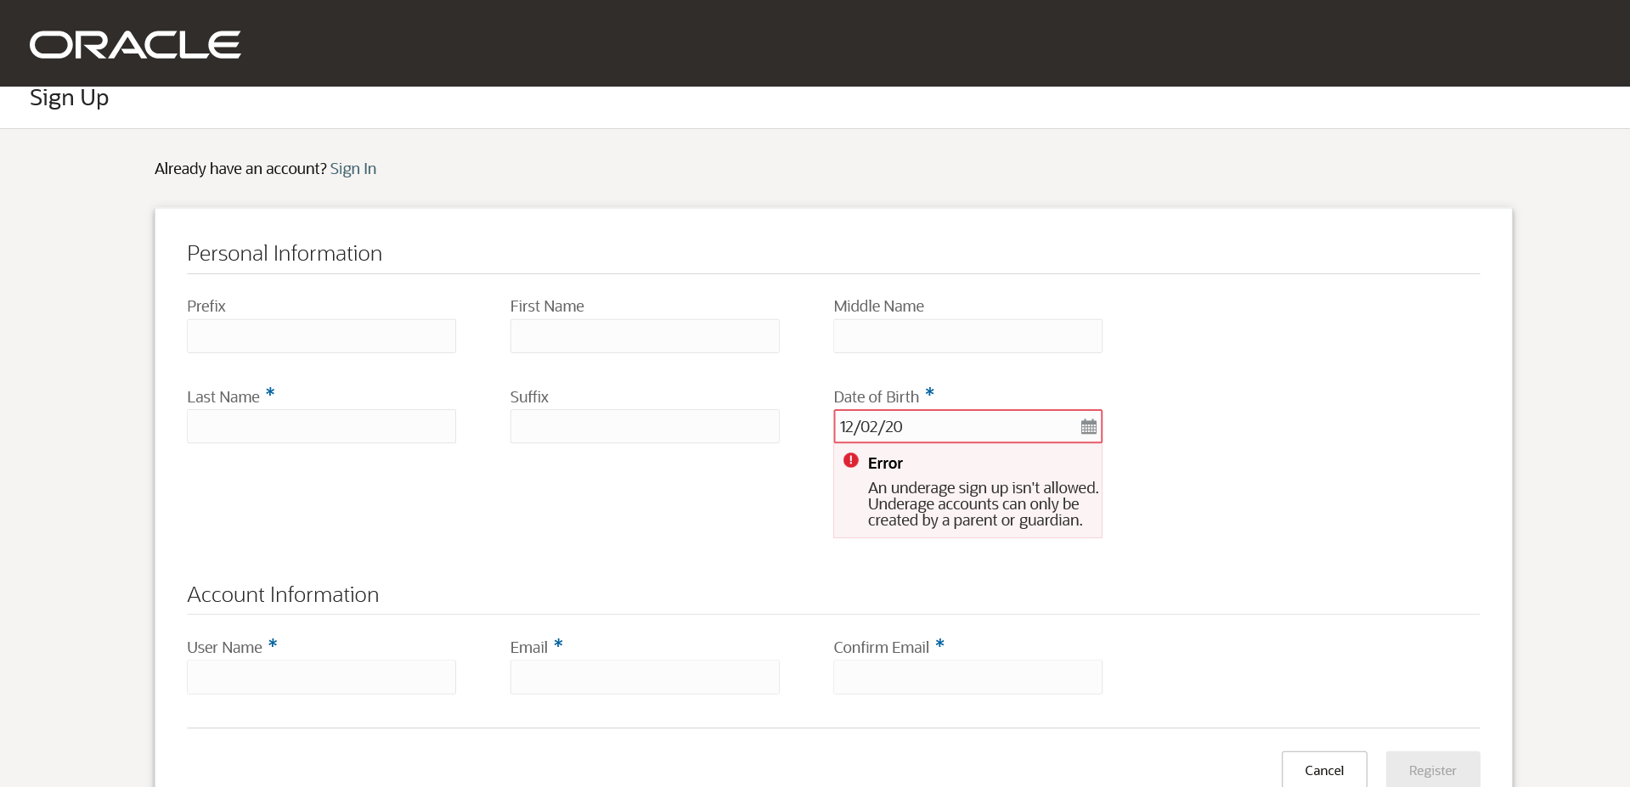Focus the Suffix input

pyautogui.click(x=644, y=427)
